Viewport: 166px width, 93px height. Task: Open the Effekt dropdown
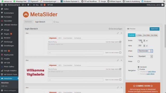[x=145, y=51]
